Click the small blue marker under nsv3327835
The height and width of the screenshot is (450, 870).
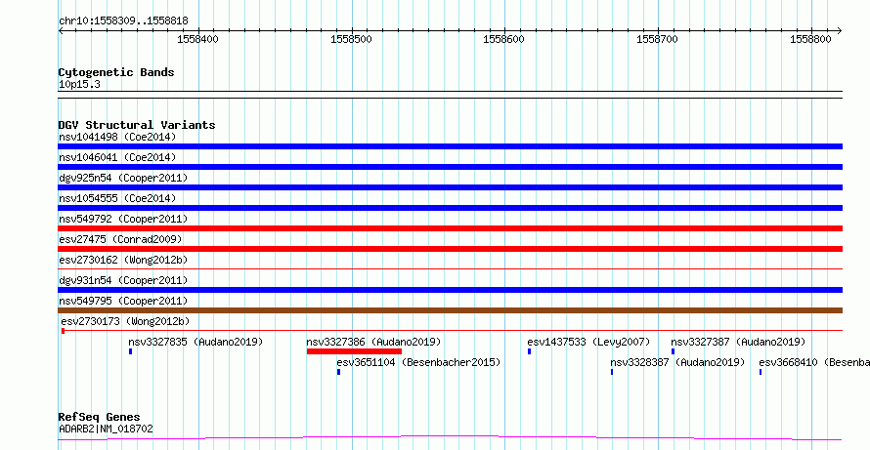click(130, 351)
